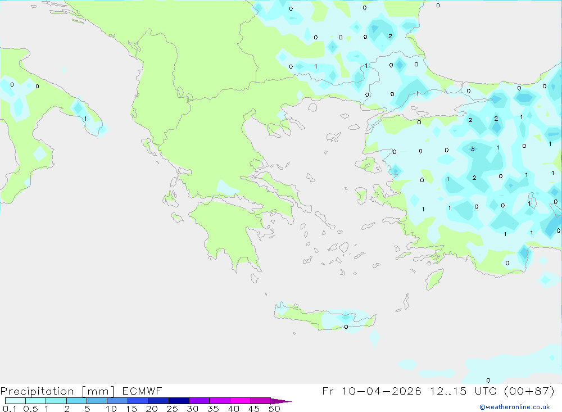Click the legend label 50
This screenshot has height=412, width=562.
[x=274, y=409]
